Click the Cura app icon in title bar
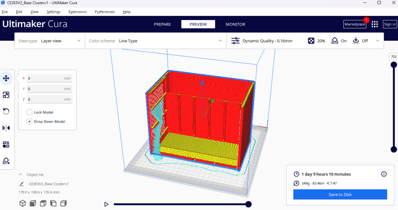Screen dimensions: 398x210 [3, 3]
